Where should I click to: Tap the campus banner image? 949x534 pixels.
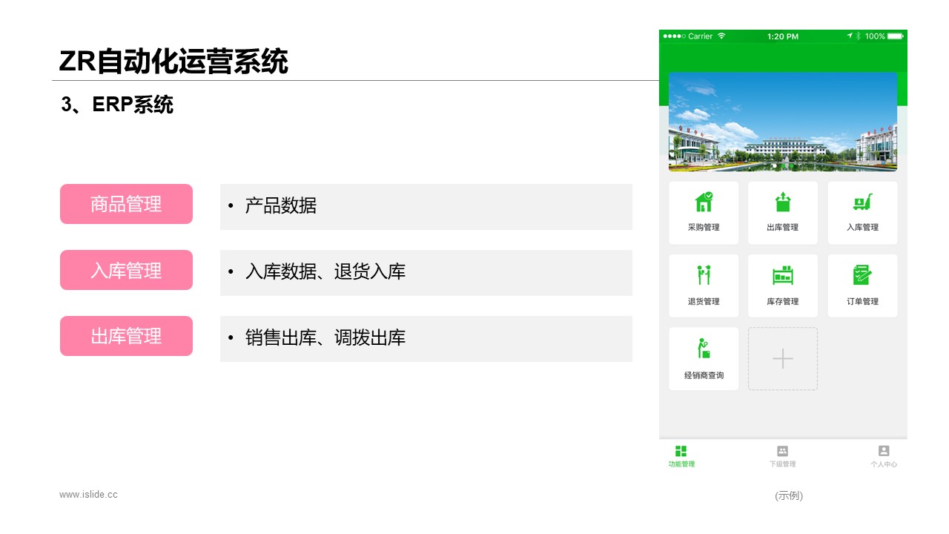(x=783, y=122)
